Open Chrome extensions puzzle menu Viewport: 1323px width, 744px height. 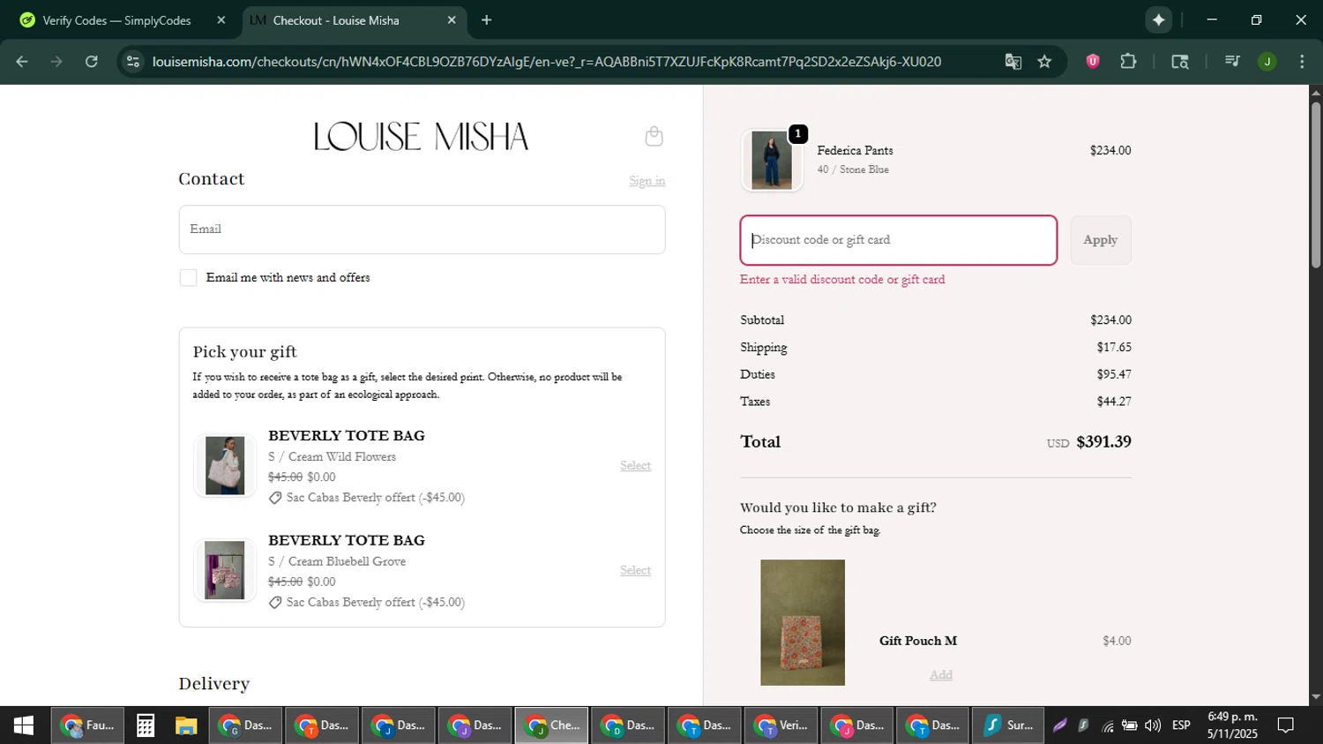point(1128,62)
